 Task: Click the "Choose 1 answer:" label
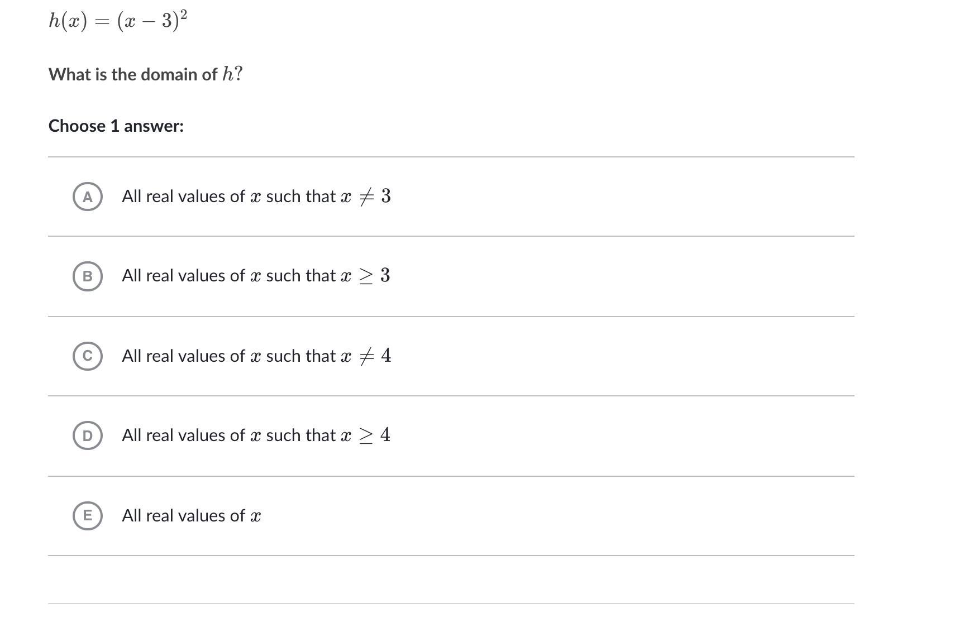tap(116, 126)
